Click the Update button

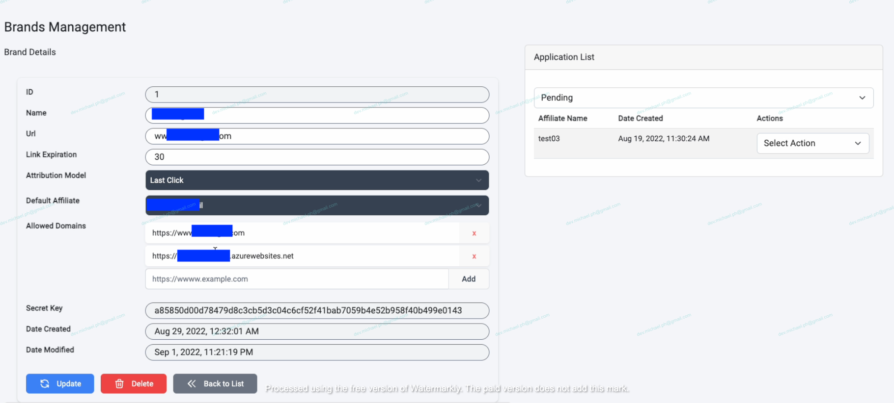click(x=60, y=383)
